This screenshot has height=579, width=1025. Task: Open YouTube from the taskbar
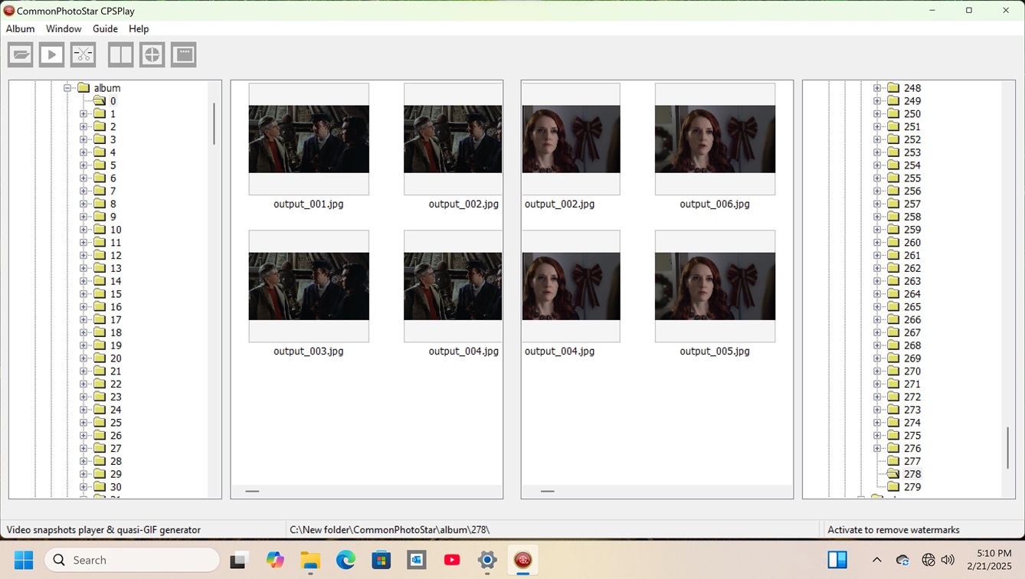452,560
